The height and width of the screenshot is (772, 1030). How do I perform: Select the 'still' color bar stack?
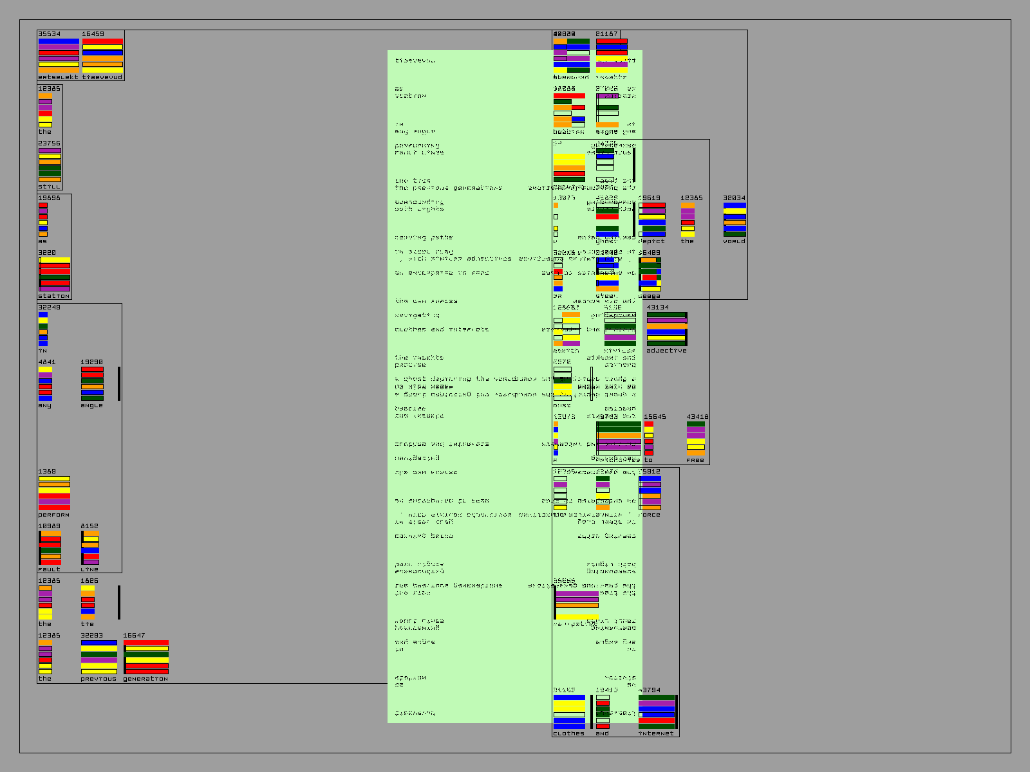tap(50, 165)
